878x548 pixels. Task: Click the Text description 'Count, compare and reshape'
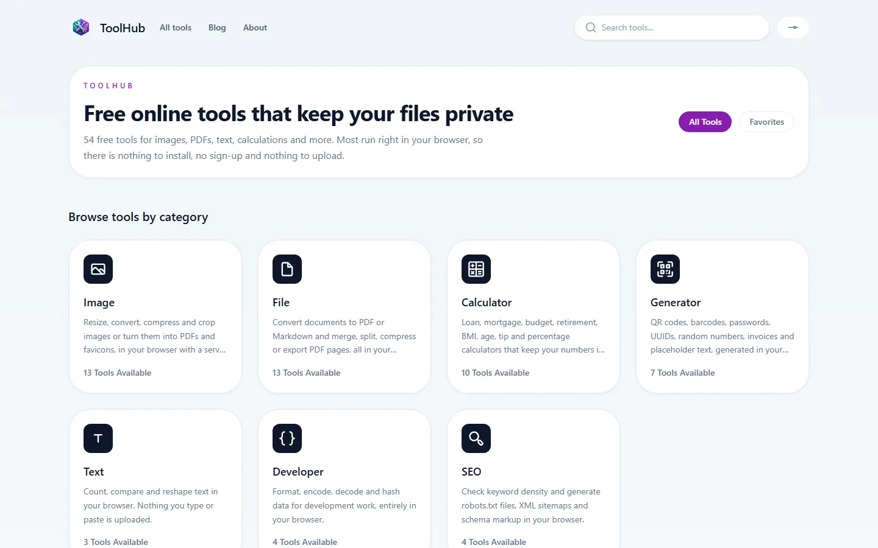(x=151, y=505)
